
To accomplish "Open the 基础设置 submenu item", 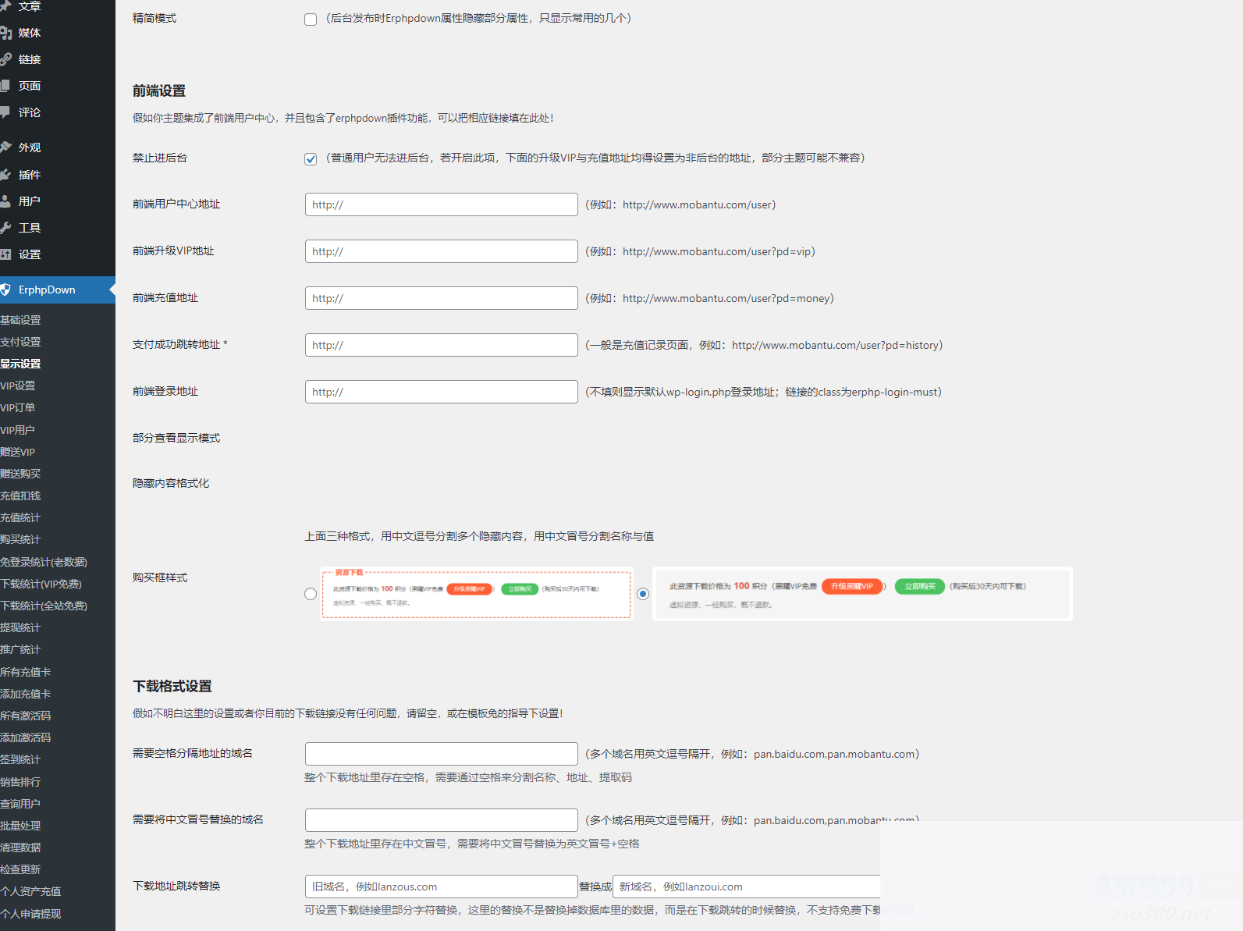I will coord(21,320).
